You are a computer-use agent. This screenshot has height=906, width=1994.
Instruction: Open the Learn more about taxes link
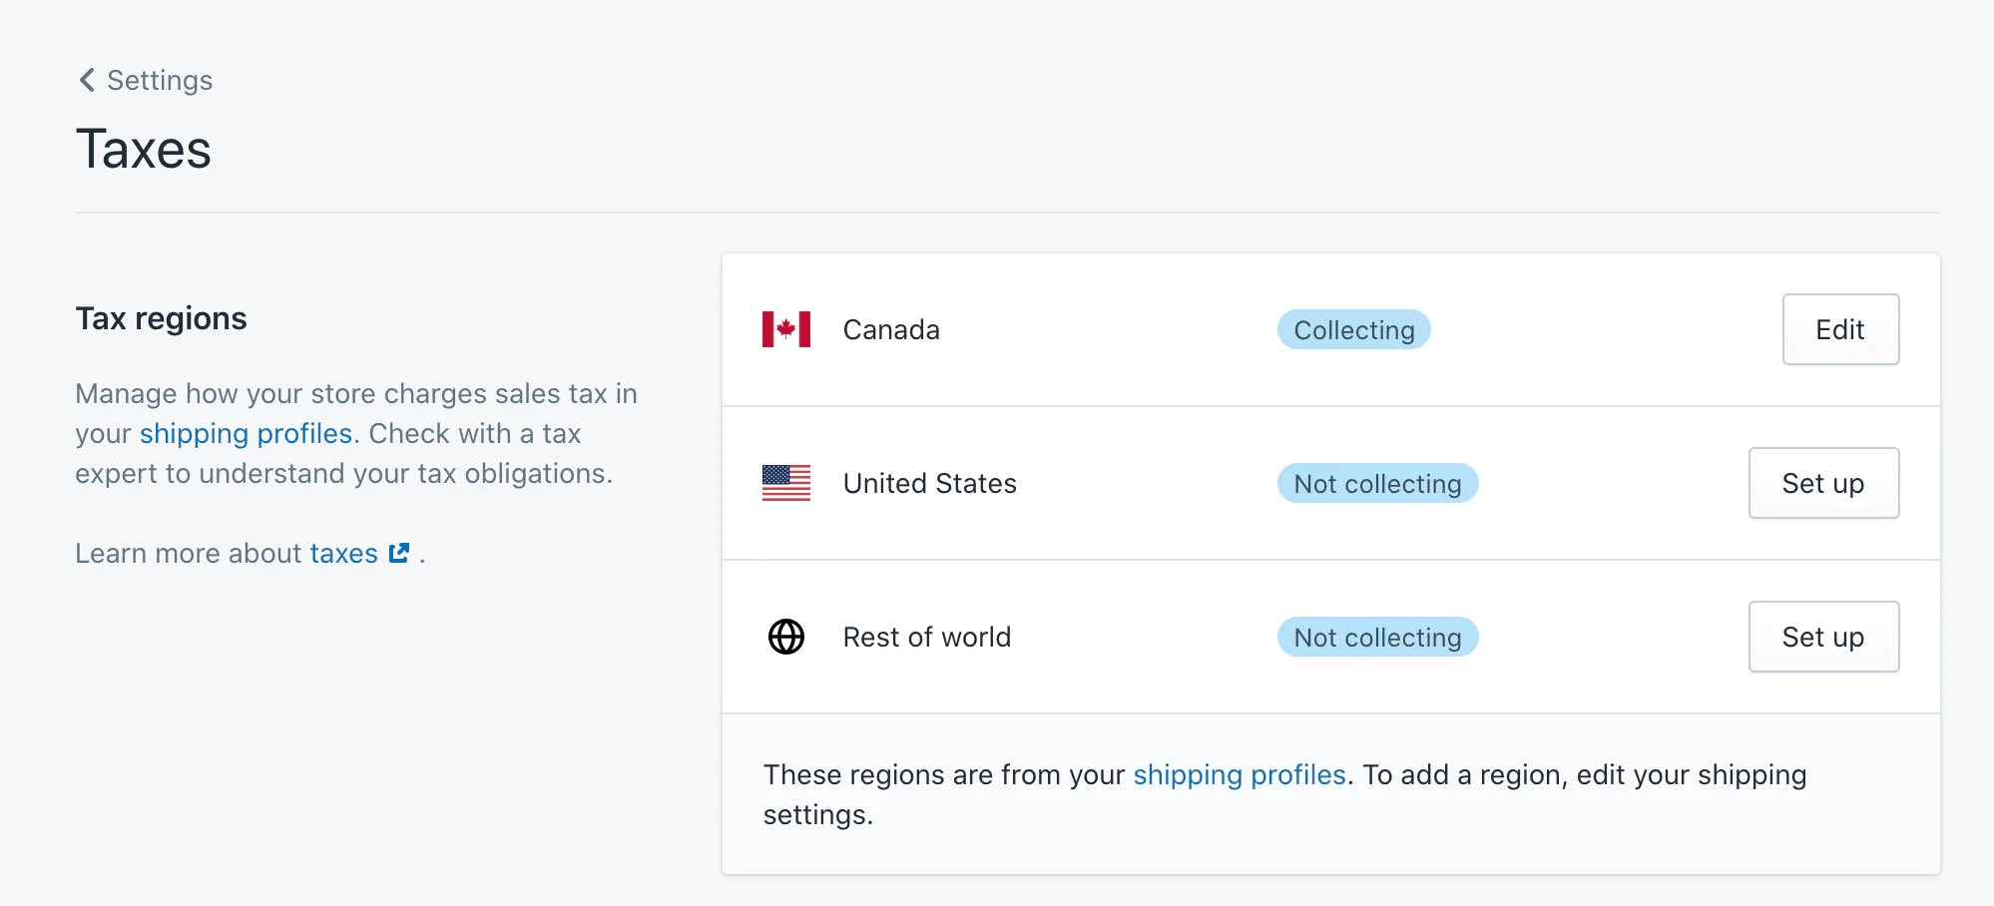pos(343,553)
